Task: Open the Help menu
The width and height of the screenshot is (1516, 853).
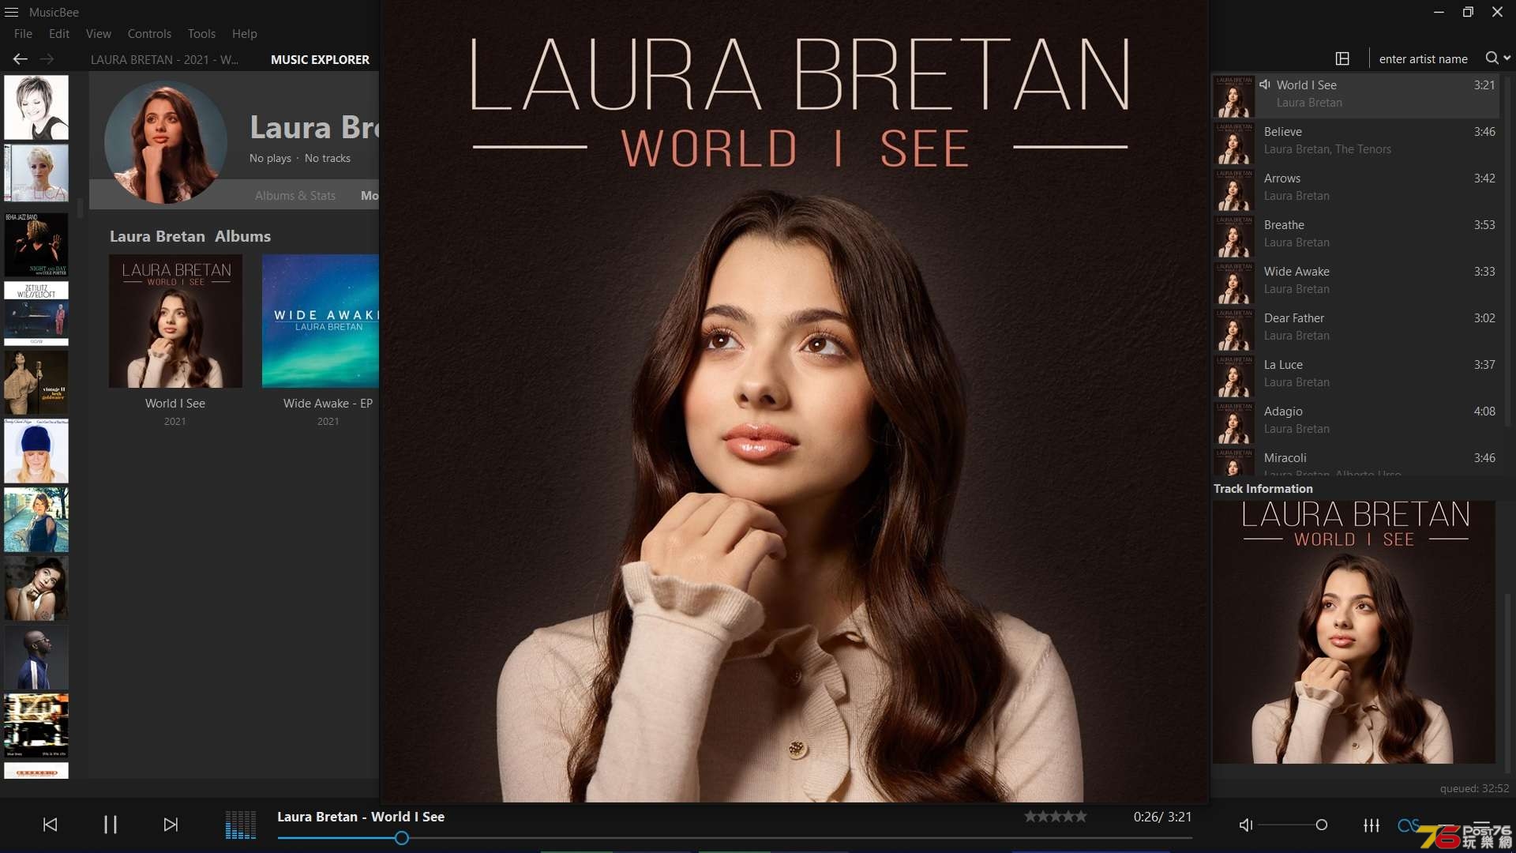Action: (x=245, y=34)
